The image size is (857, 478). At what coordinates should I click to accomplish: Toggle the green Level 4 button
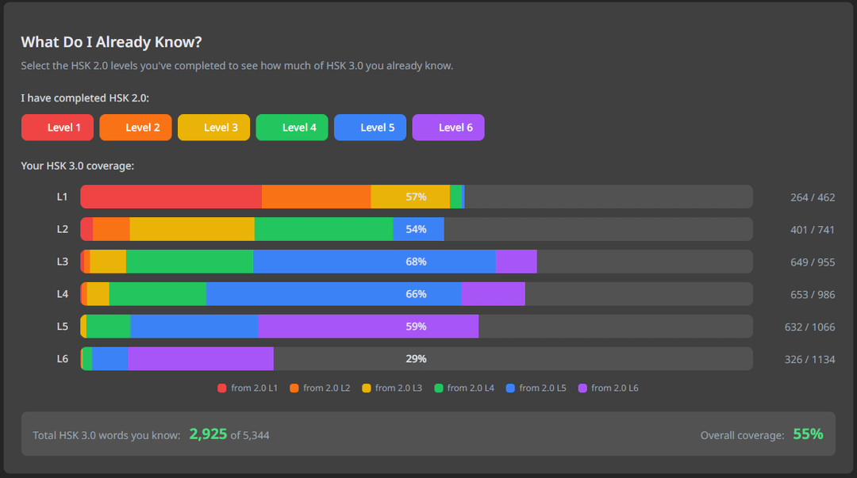291,128
